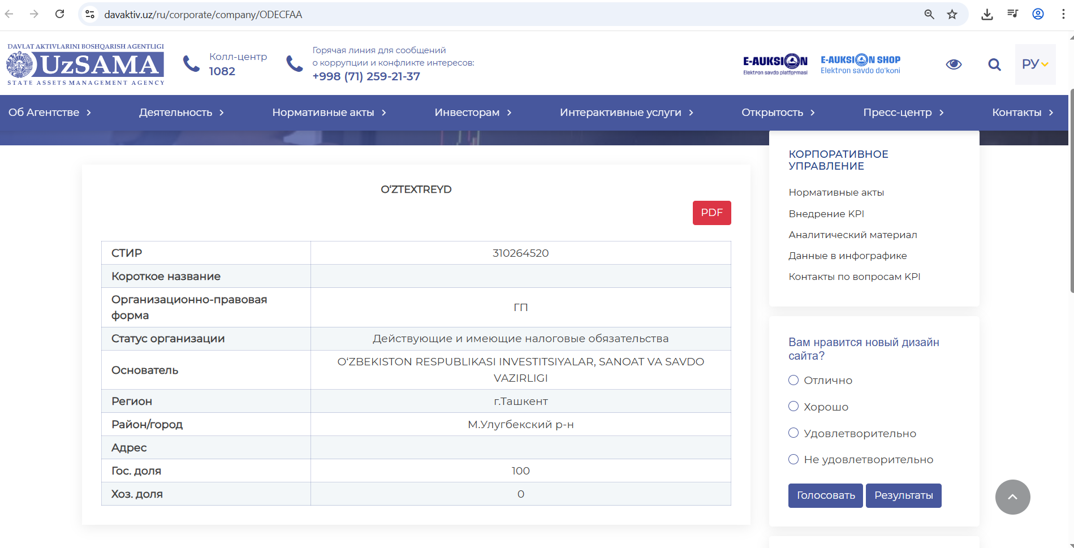
Task: Click the red PDF button
Action: pos(711,213)
